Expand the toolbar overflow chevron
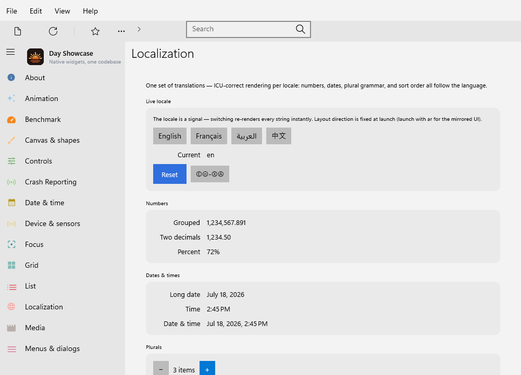This screenshot has width=521, height=375. pos(139,29)
